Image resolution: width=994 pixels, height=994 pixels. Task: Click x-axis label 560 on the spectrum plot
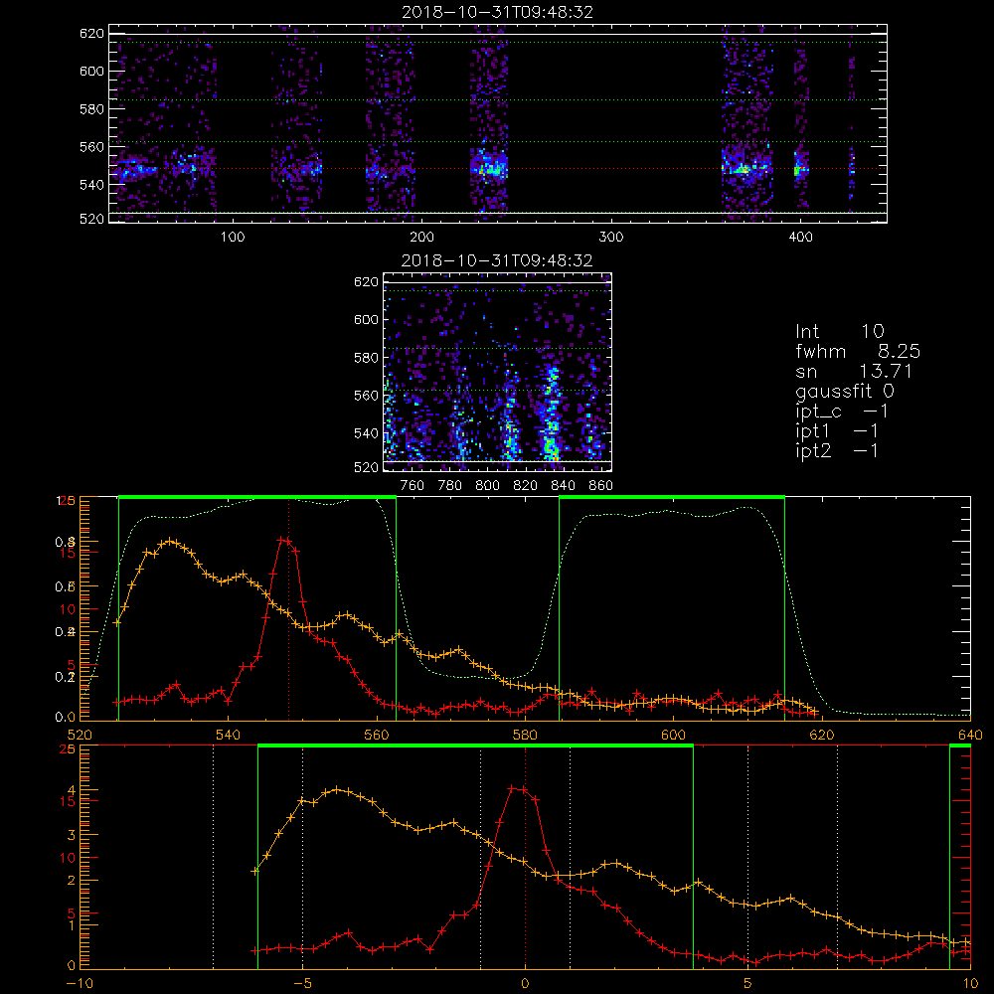coord(377,735)
